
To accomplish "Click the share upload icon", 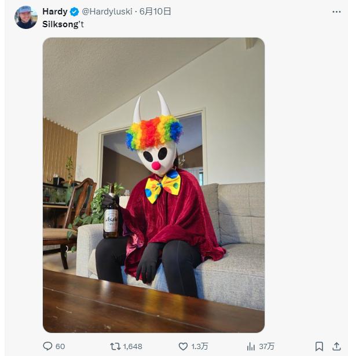I will coord(336,346).
